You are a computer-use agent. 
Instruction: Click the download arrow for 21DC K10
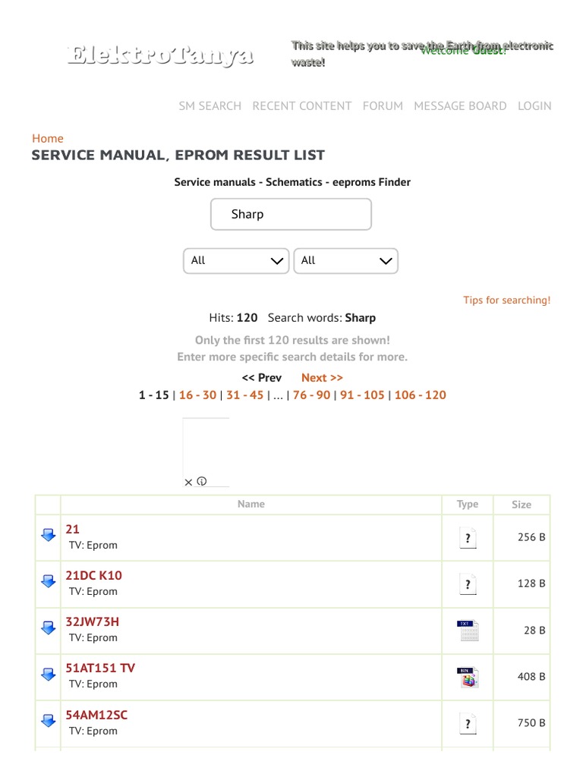(x=48, y=581)
